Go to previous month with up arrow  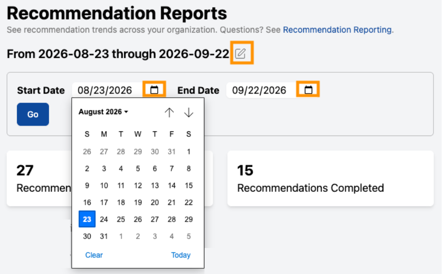coord(169,112)
